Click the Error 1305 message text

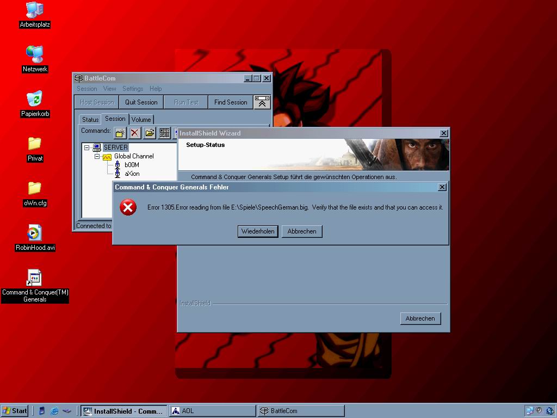tap(295, 207)
